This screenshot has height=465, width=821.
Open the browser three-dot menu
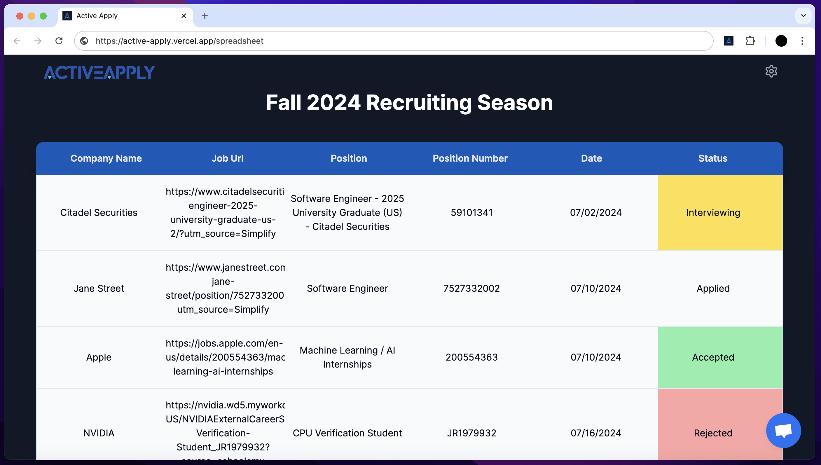click(802, 41)
